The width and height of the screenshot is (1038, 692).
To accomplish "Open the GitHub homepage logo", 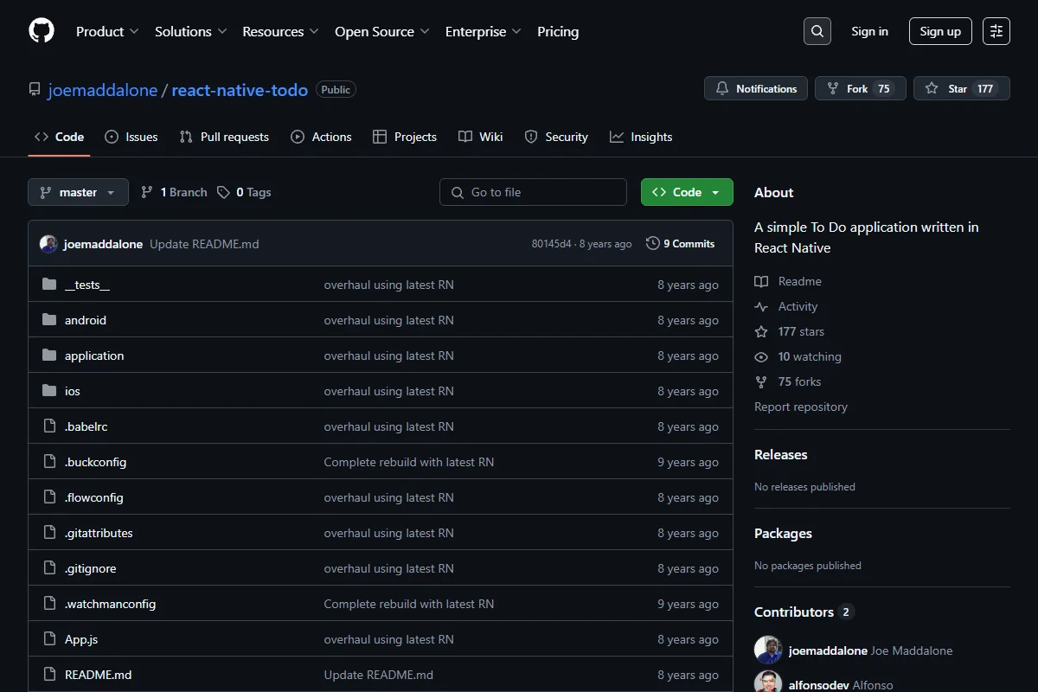I will (x=42, y=31).
